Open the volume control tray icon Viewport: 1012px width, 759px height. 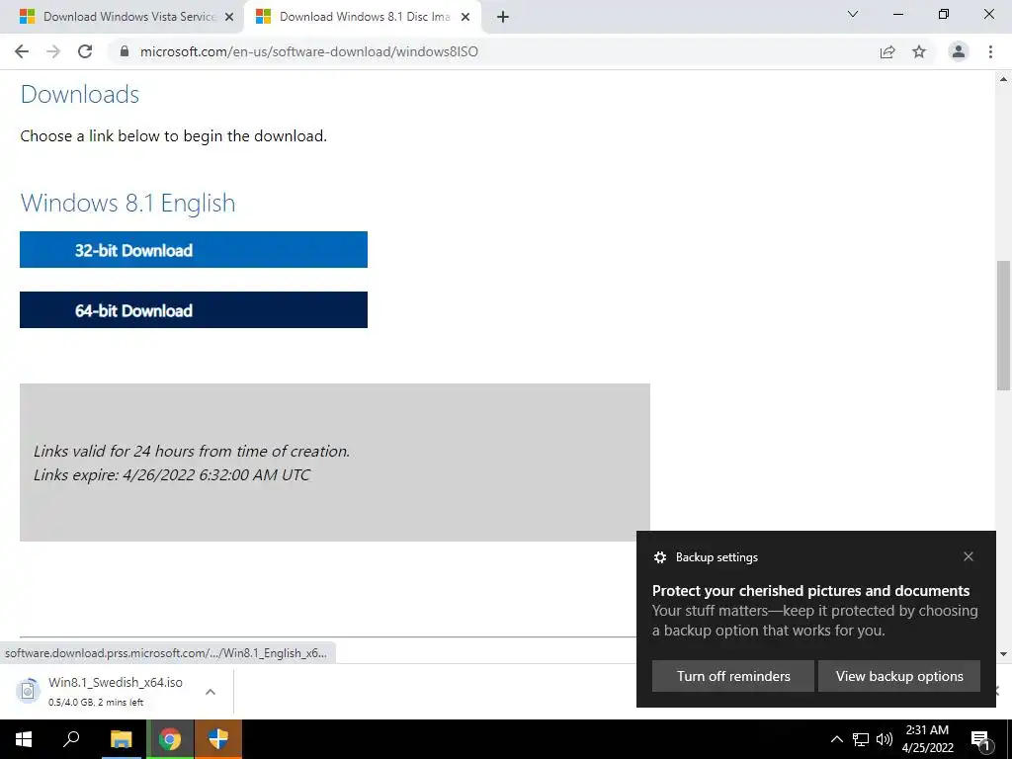(x=885, y=739)
